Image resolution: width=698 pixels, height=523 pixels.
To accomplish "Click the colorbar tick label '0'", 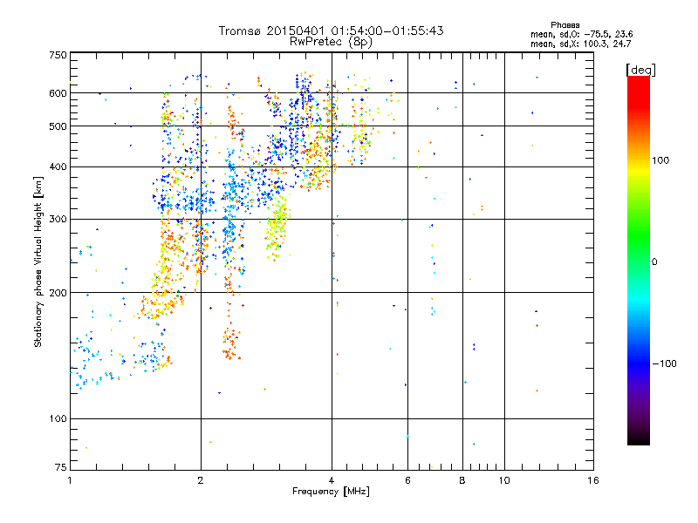I will coord(654,262).
